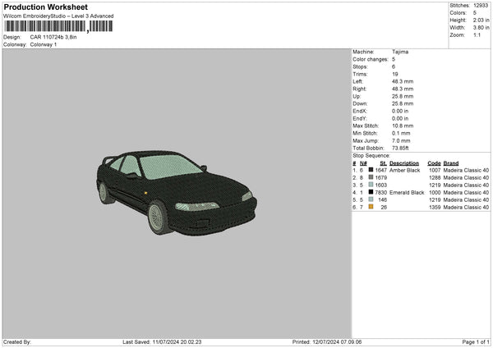Select the light blue swatch in stop 5
The height and width of the screenshot is (348, 493).
click(371, 199)
